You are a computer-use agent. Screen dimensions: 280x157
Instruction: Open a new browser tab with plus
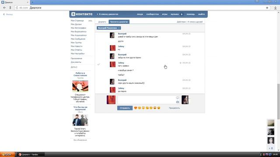(32, 2)
